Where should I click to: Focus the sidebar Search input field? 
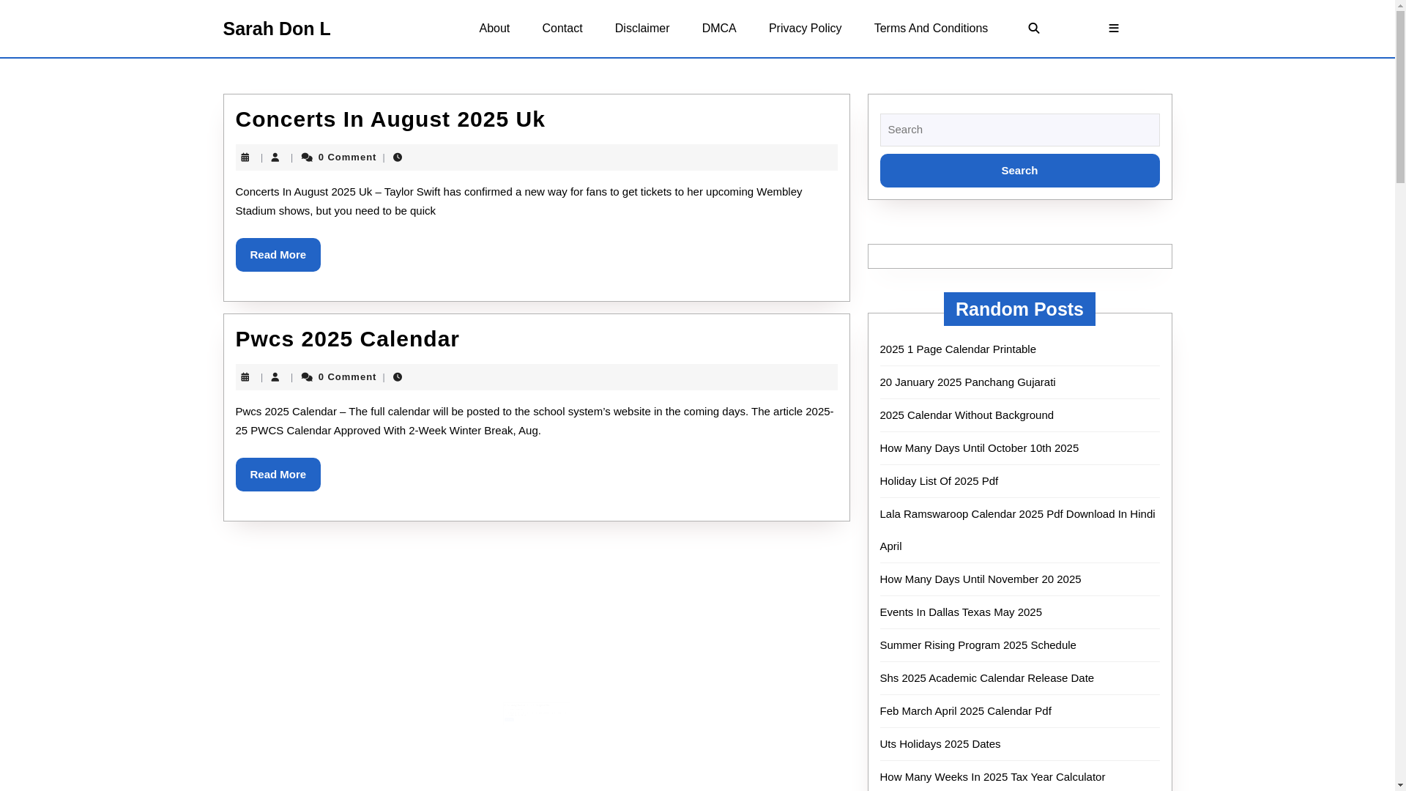coord(1019,130)
